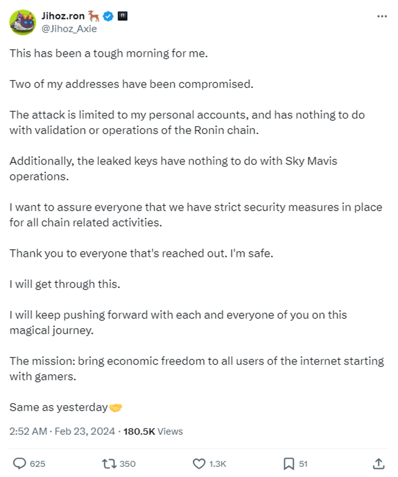The image size is (398, 477).
Task: Click the 625 replies count
Action: pyautogui.click(x=37, y=464)
